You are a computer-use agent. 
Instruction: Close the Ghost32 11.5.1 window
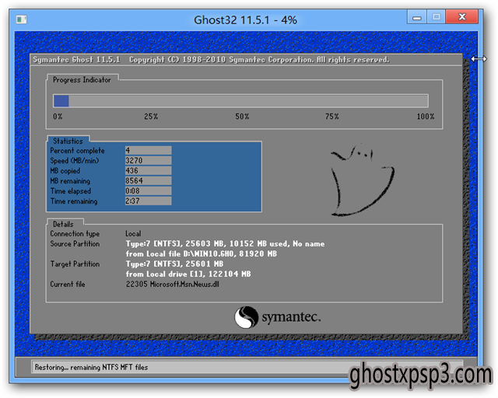click(x=461, y=17)
